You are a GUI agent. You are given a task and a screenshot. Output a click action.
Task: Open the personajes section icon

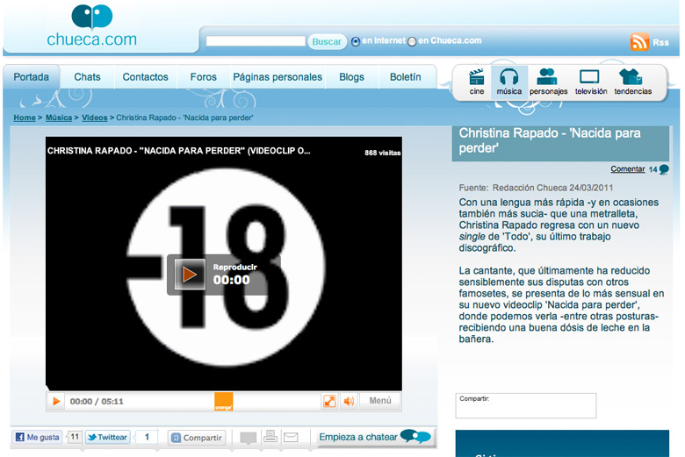(548, 82)
